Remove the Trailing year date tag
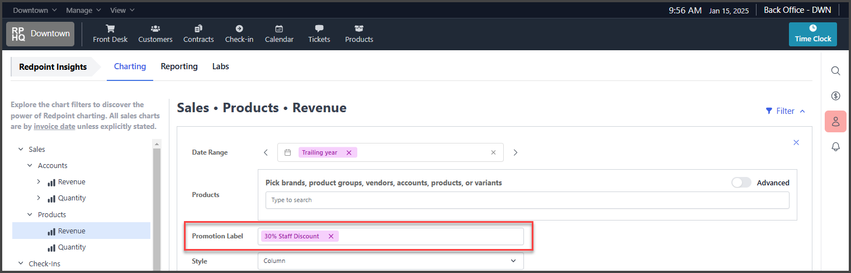 tap(349, 152)
